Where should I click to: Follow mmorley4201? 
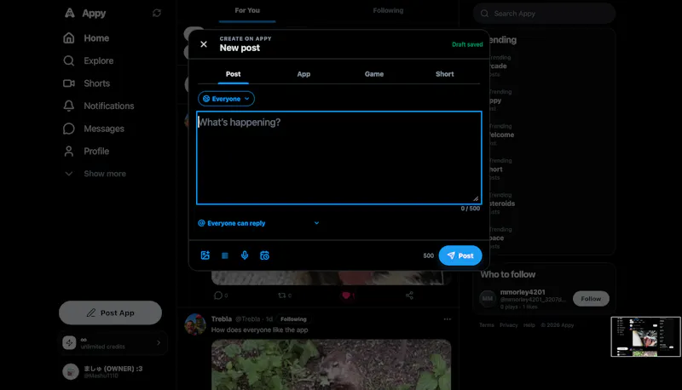coord(591,299)
